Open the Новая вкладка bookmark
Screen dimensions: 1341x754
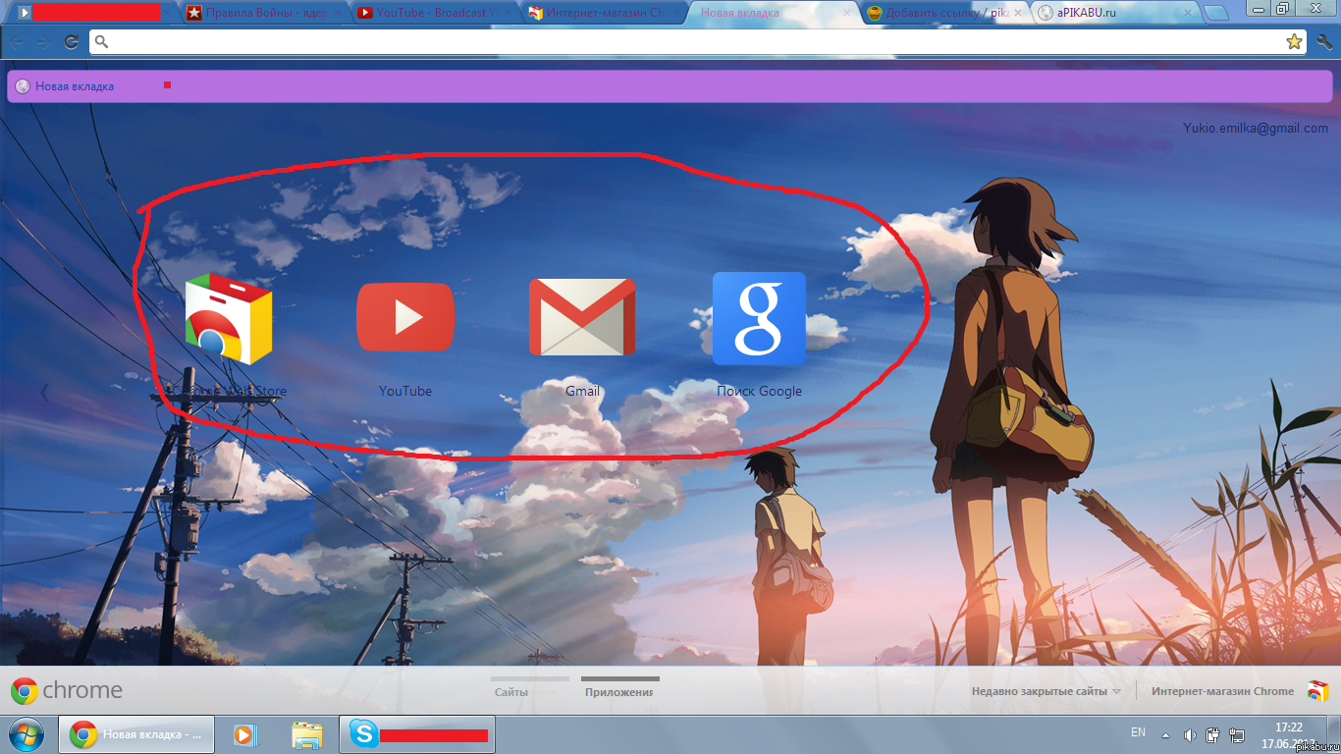coord(74,85)
